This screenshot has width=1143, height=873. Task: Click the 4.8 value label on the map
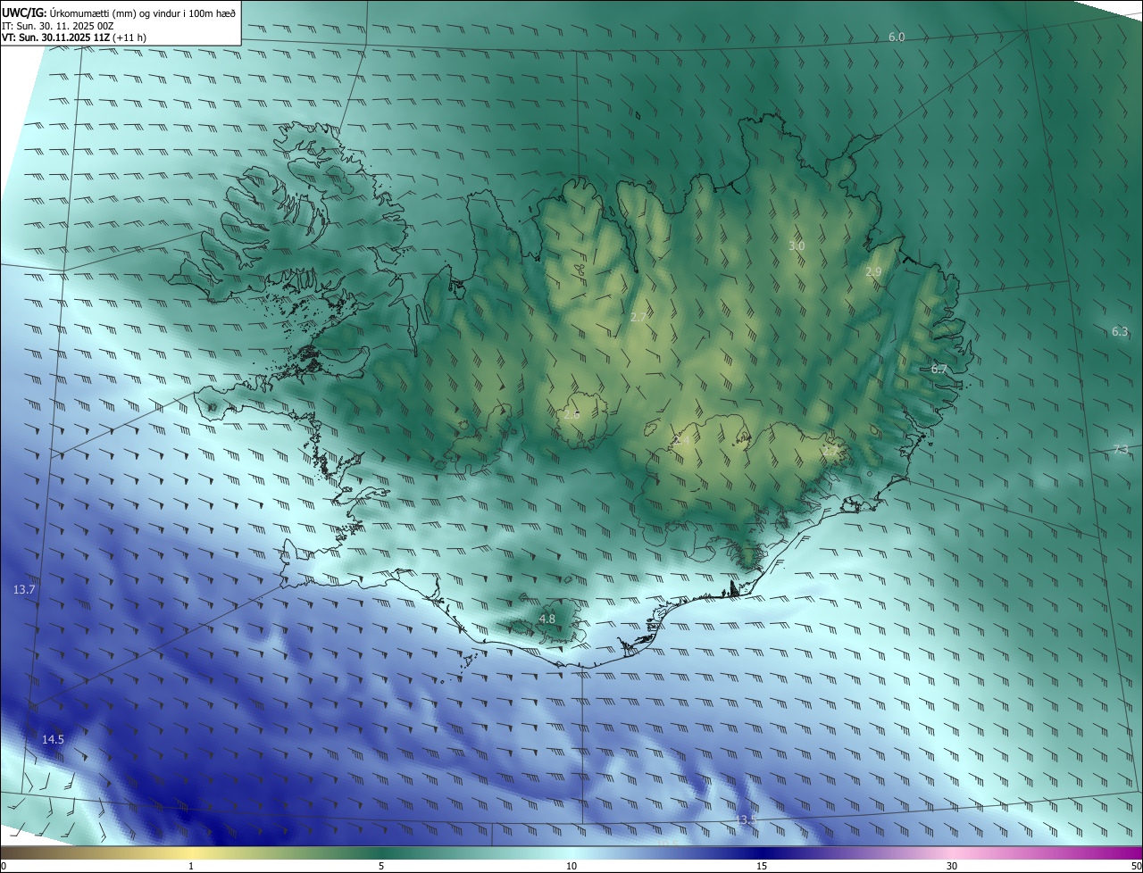(547, 619)
